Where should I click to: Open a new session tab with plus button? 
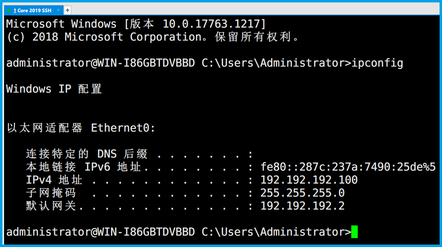pyautogui.click(x=68, y=11)
